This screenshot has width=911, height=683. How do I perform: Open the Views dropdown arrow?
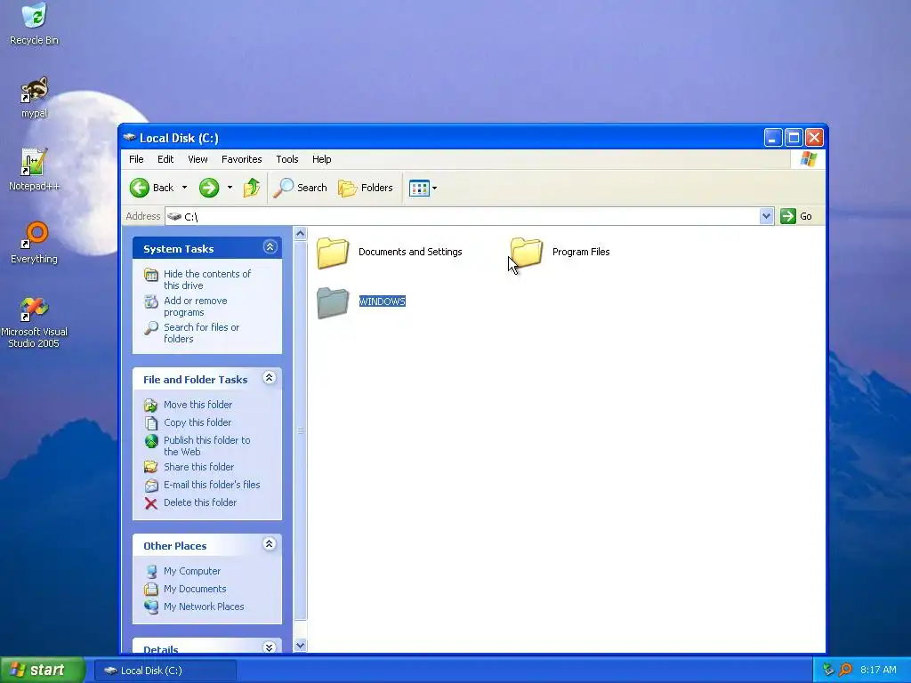pos(434,189)
